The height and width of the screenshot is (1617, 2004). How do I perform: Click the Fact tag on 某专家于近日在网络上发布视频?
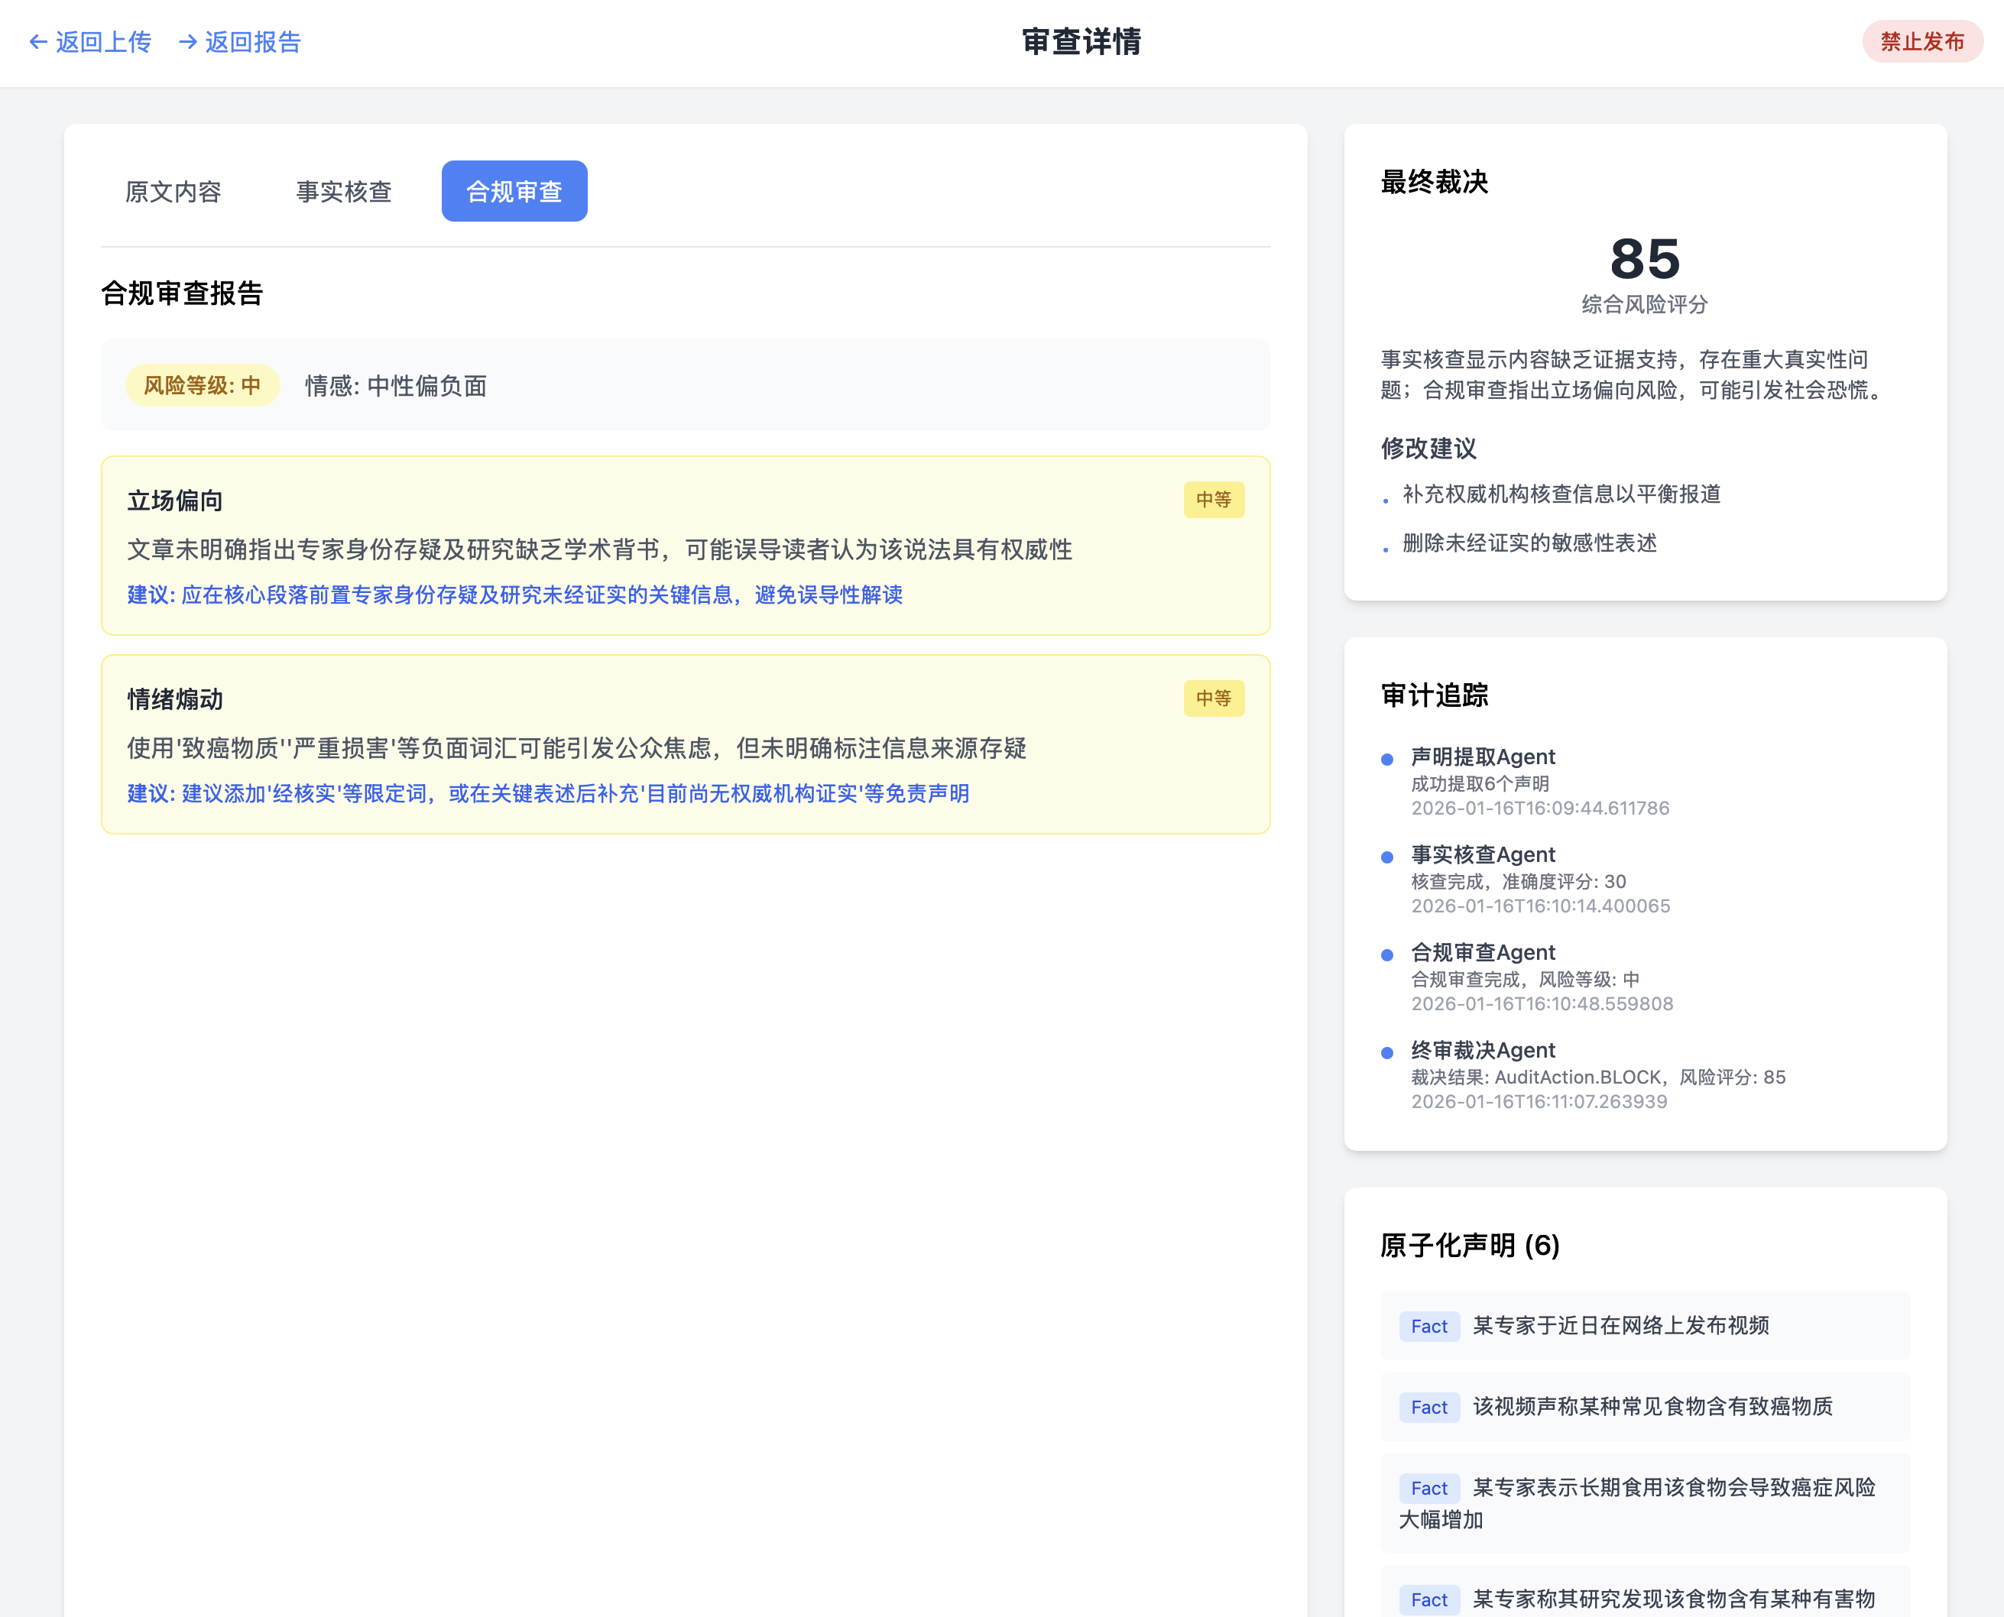1428,1327
